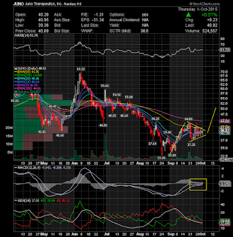The height and width of the screenshot is (237, 233).
Task: Click the Thursday 1-Oct-2015 date
Action: coord(197,9)
